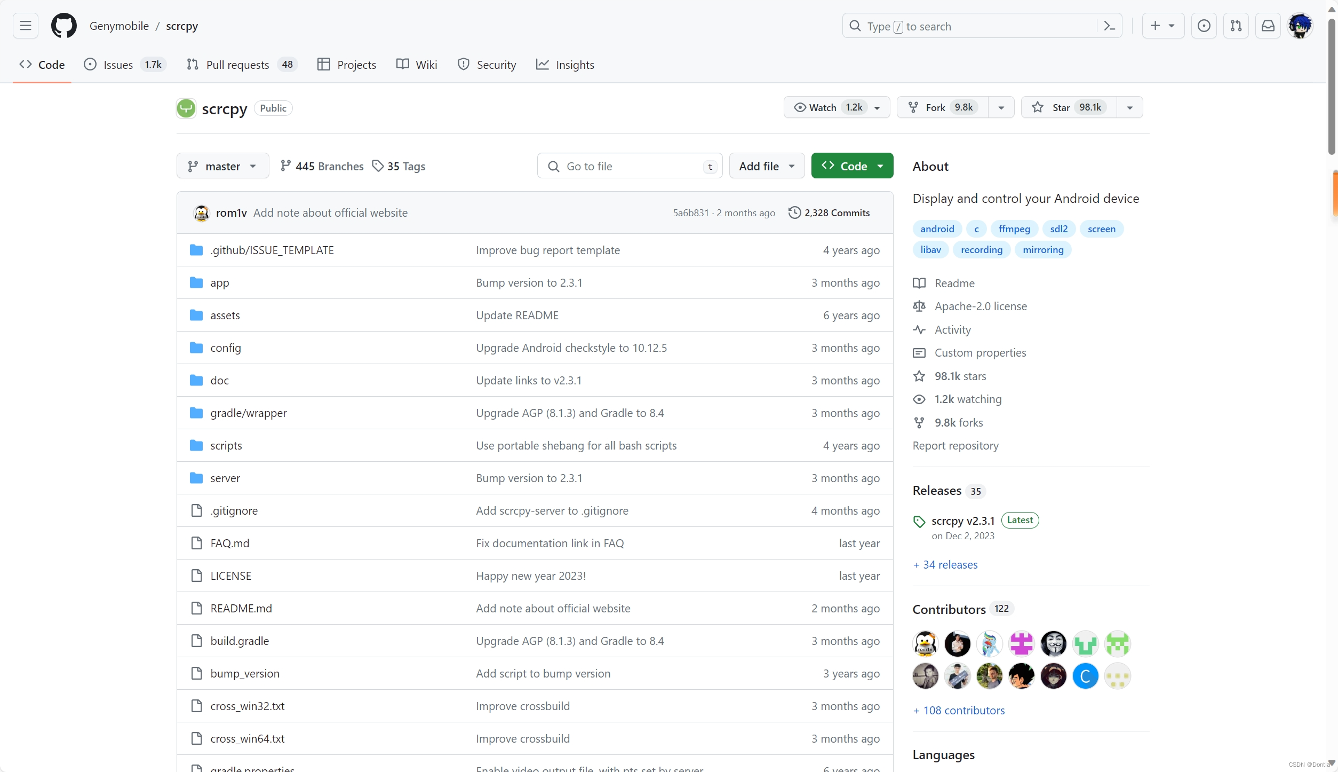Click the apache-2.0 license link
This screenshot has width=1338, height=772.
[981, 305]
